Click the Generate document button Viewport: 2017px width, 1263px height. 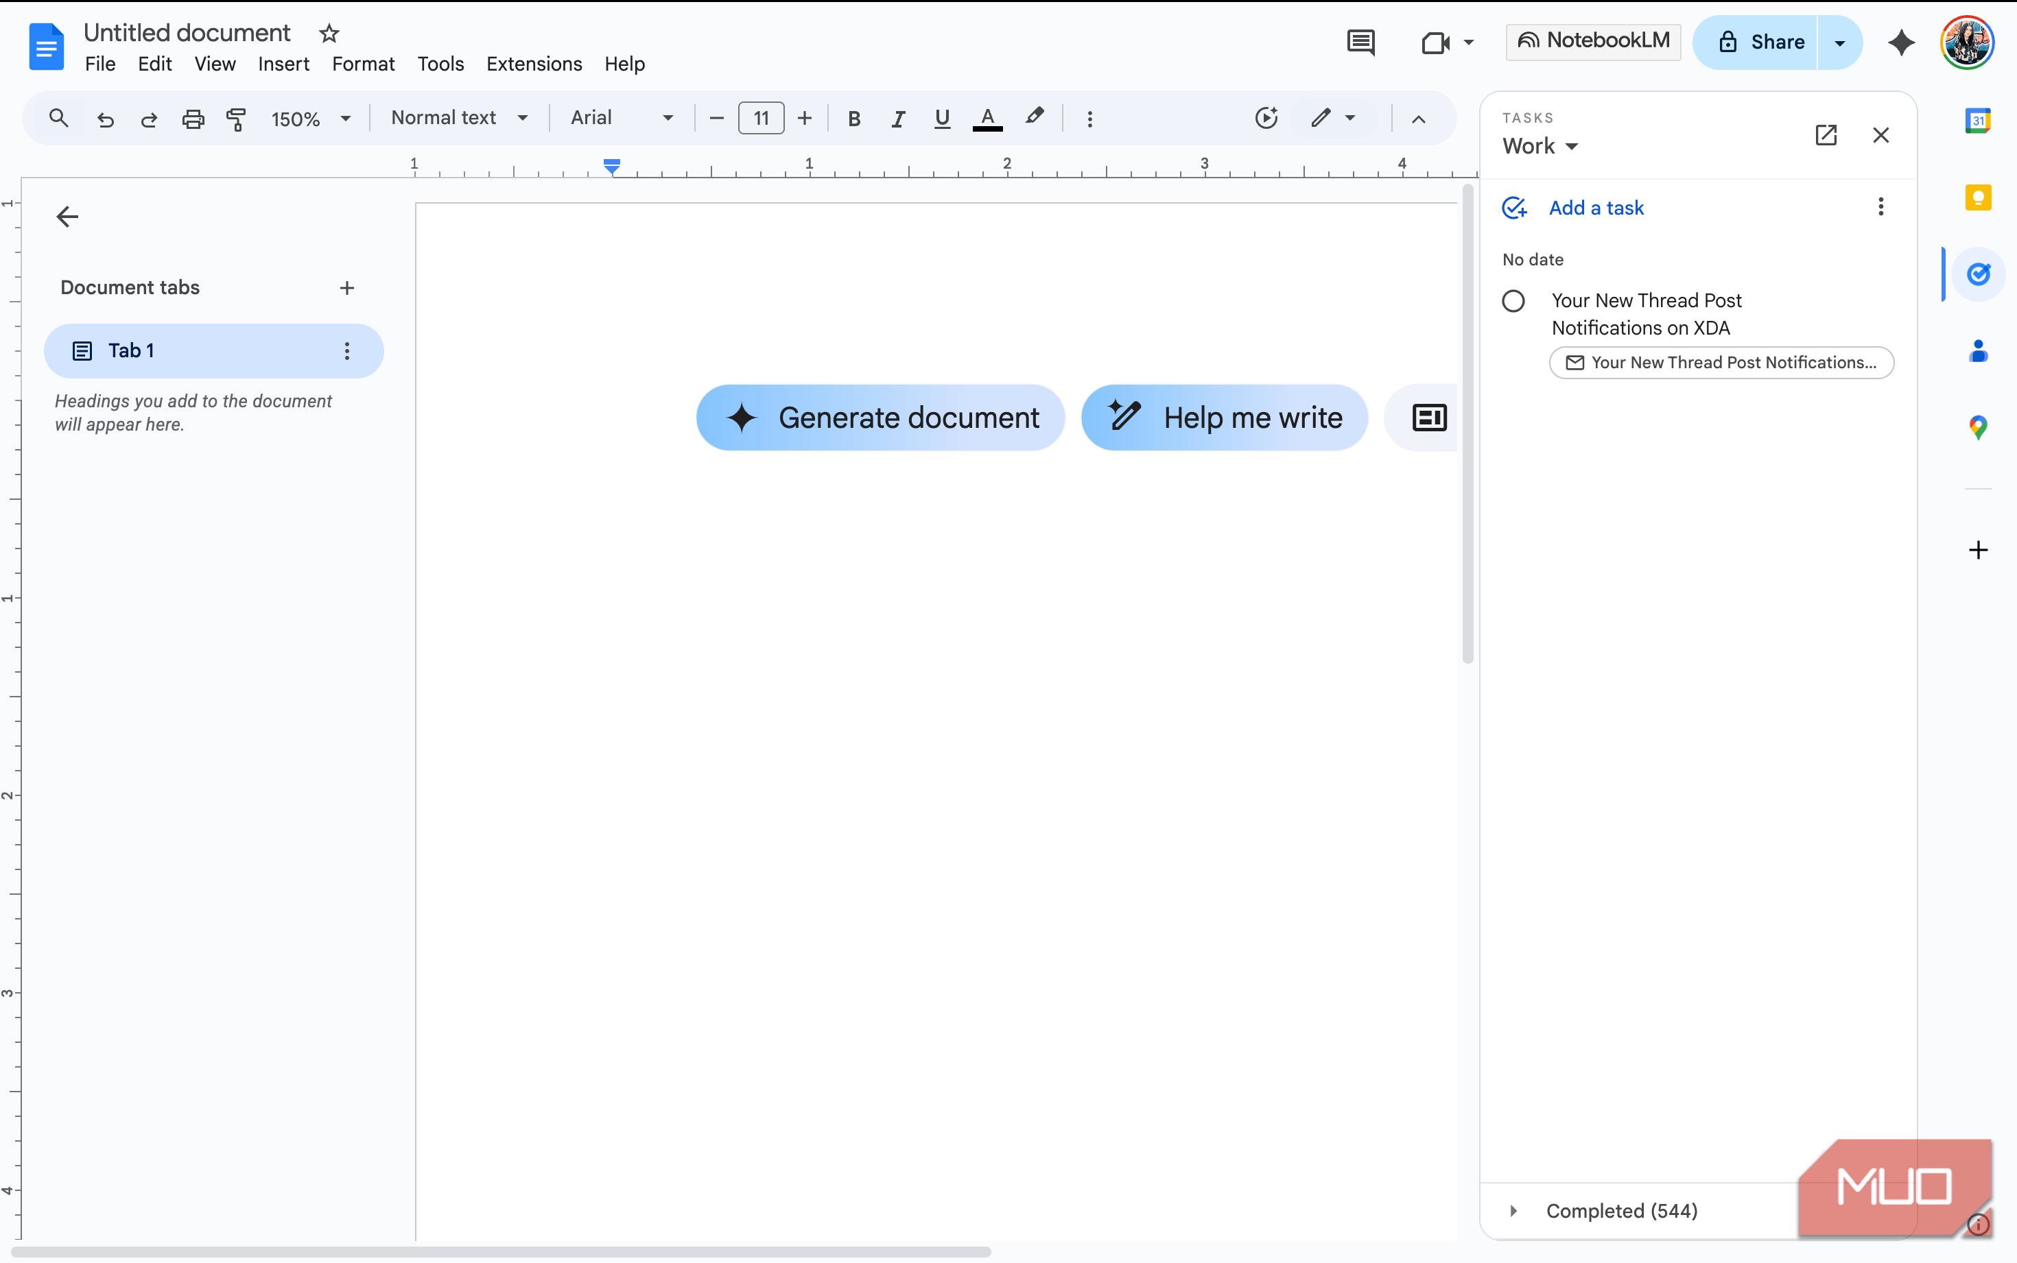click(880, 418)
